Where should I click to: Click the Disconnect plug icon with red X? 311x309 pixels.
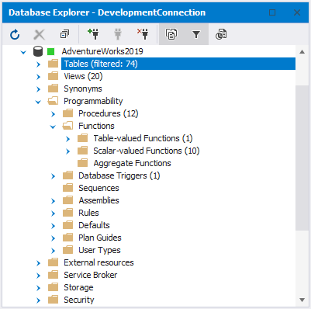coord(143,34)
